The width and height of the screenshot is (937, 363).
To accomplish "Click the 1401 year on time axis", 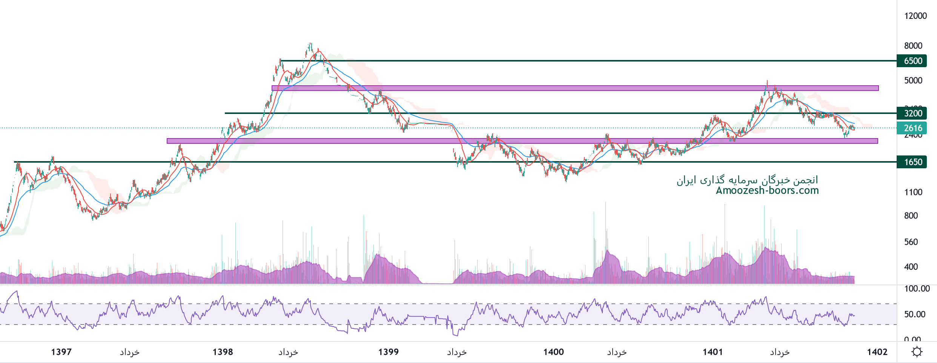I will coord(713,352).
